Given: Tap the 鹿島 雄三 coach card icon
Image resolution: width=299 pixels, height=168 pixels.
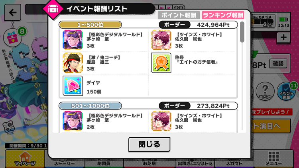Looking at the screenshot, I should [x=73, y=63].
